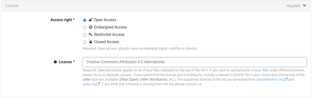
Task: Open the spdx.org link
Action: (x=89, y=84)
